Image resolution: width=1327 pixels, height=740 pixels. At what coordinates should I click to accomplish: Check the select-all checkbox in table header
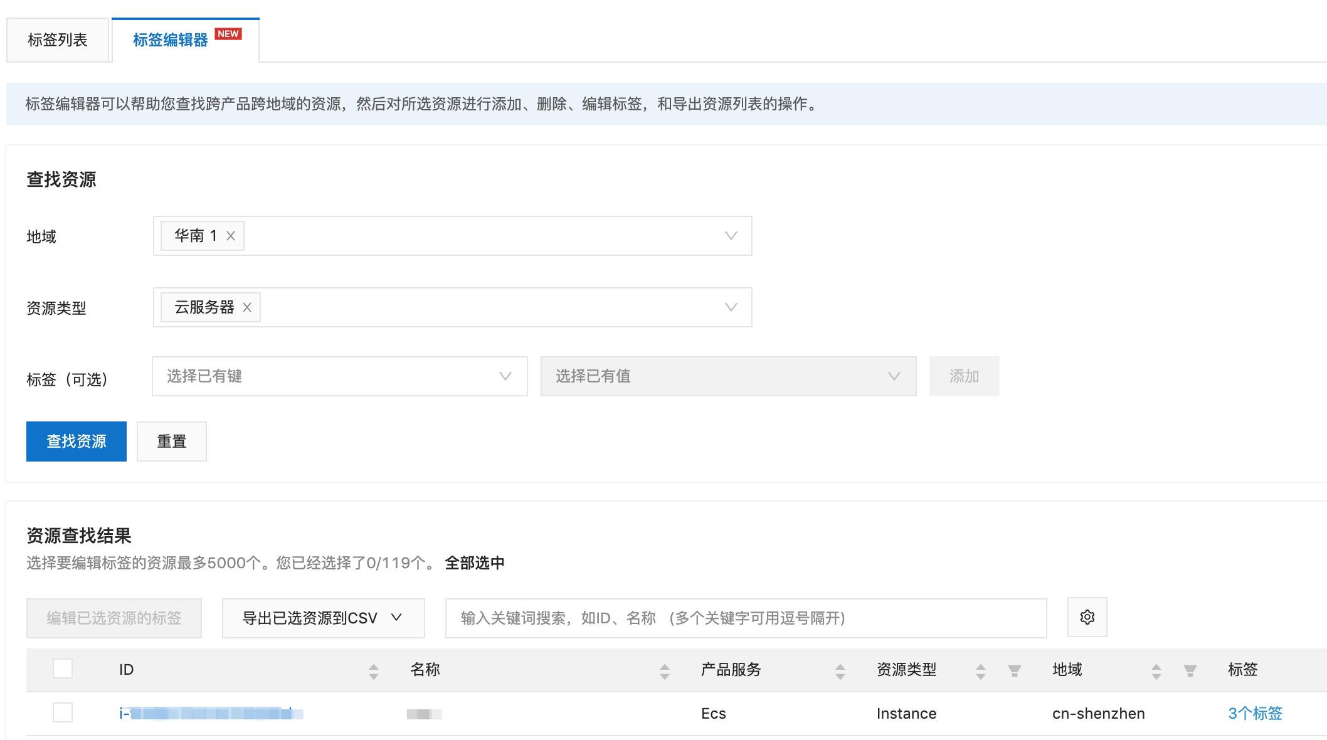tap(62, 669)
